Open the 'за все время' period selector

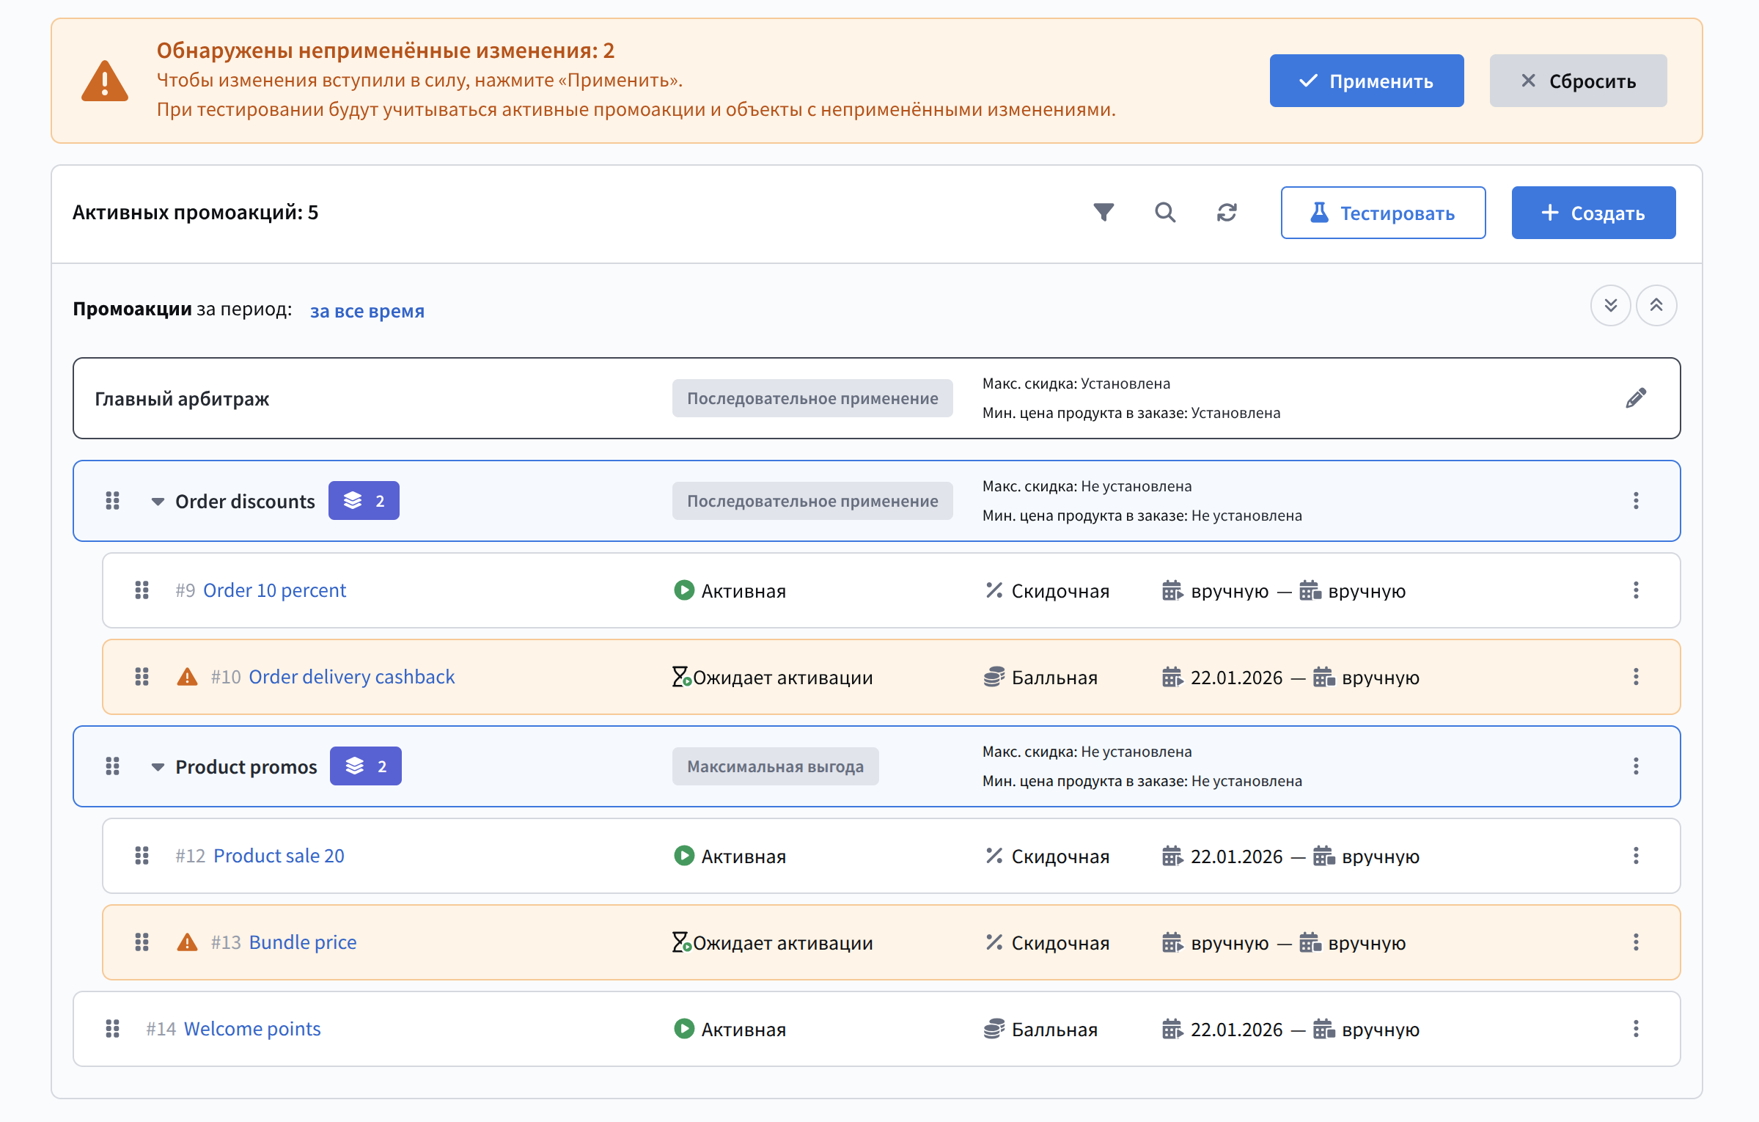click(367, 311)
